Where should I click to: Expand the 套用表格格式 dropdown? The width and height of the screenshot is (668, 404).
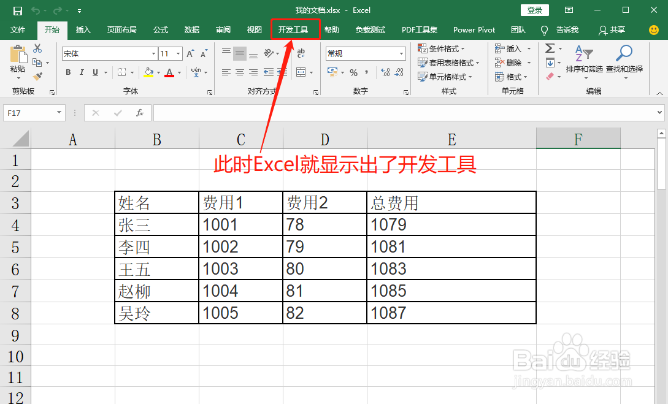point(448,63)
